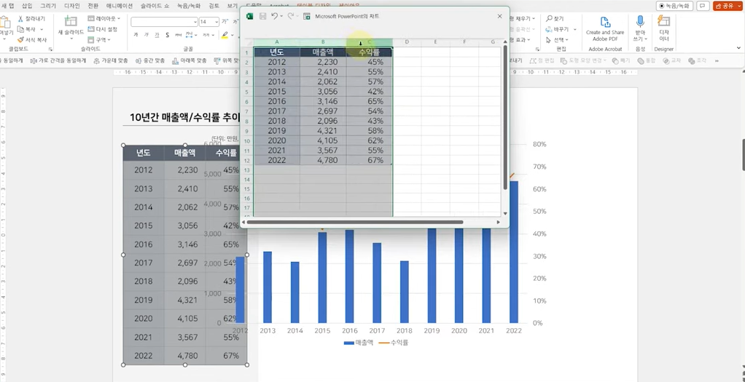The image size is (745, 382).
Task: Click cell 2015 in chart data sheet
Action: pyautogui.click(x=277, y=92)
